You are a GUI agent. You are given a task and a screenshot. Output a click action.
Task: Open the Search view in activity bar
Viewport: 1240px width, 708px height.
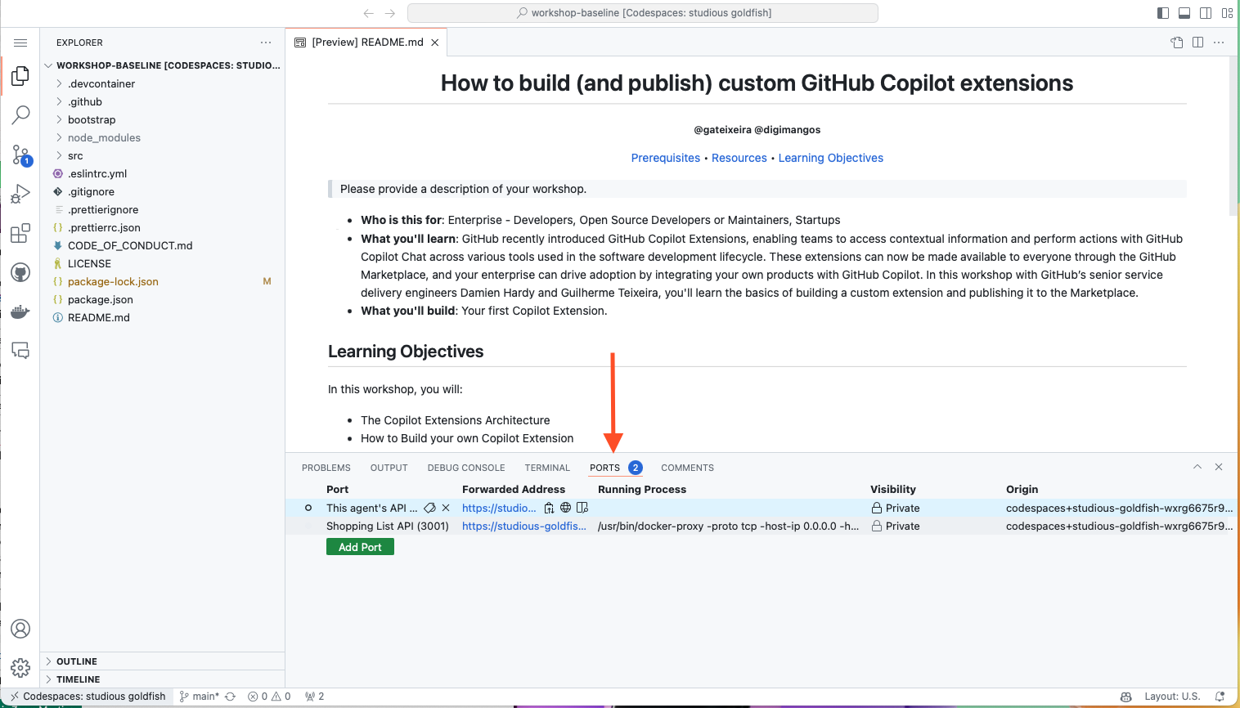tap(20, 114)
